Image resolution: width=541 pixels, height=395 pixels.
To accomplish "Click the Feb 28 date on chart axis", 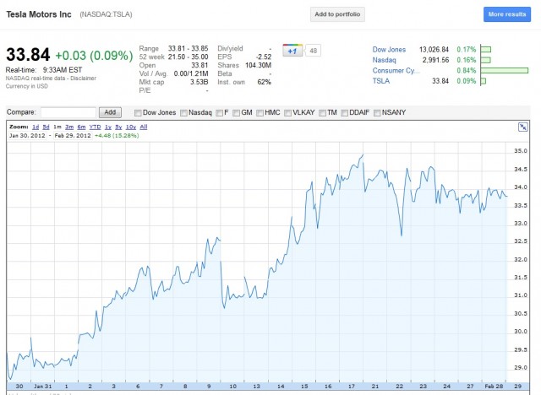I will [x=494, y=387].
